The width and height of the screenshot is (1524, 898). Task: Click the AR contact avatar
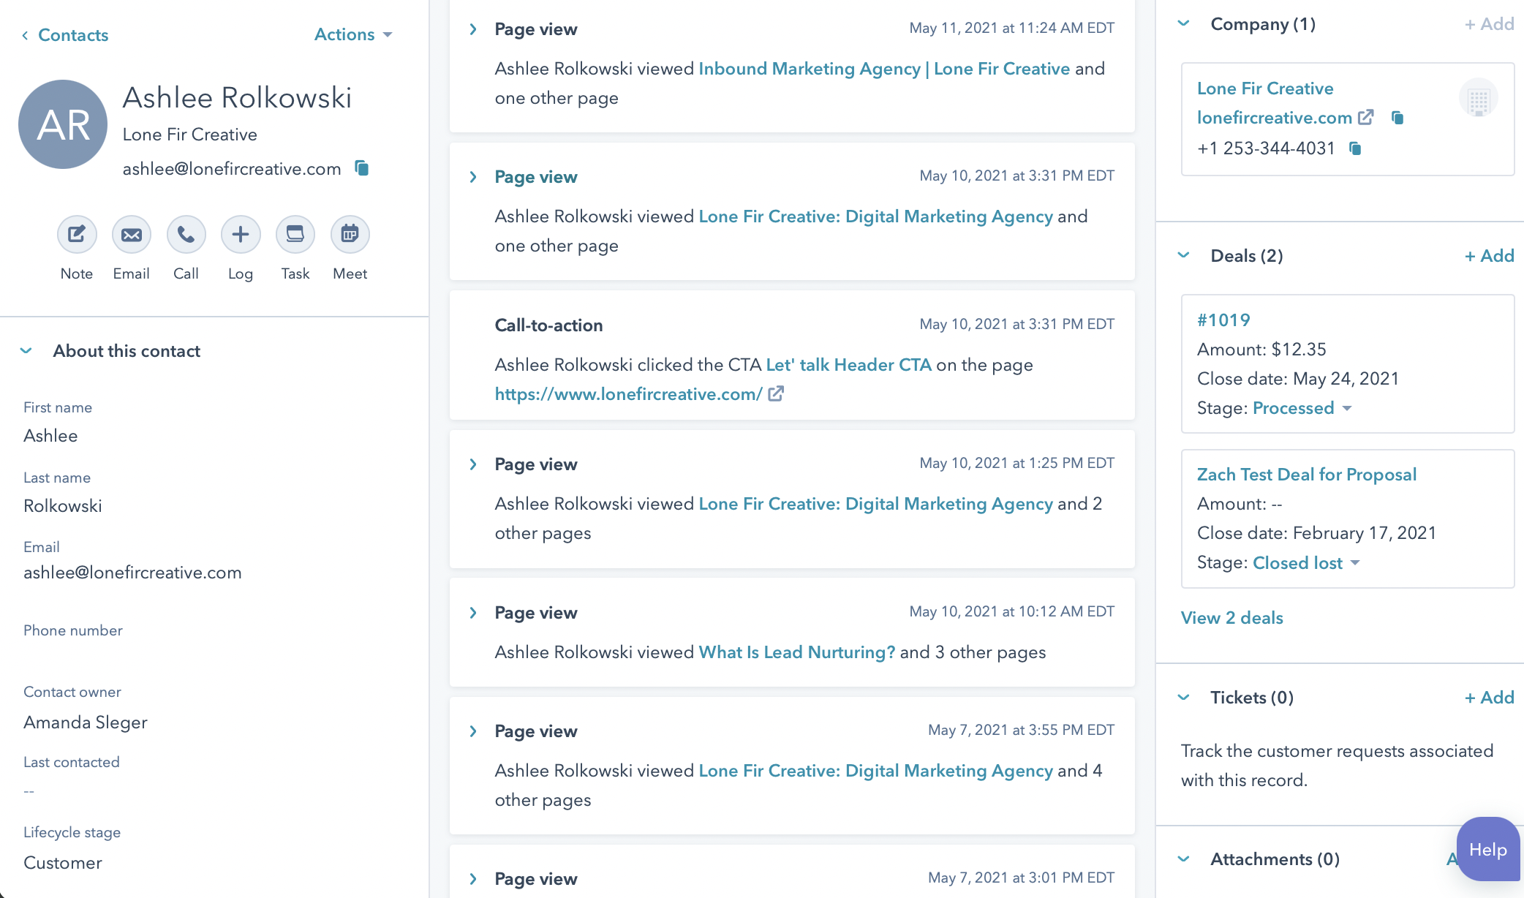(x=63, y=124)
